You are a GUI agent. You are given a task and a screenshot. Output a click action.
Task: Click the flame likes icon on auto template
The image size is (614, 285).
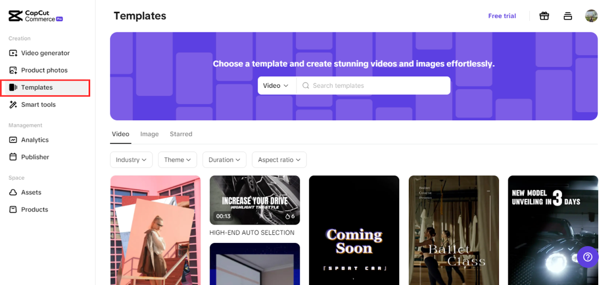coord(288,217)
